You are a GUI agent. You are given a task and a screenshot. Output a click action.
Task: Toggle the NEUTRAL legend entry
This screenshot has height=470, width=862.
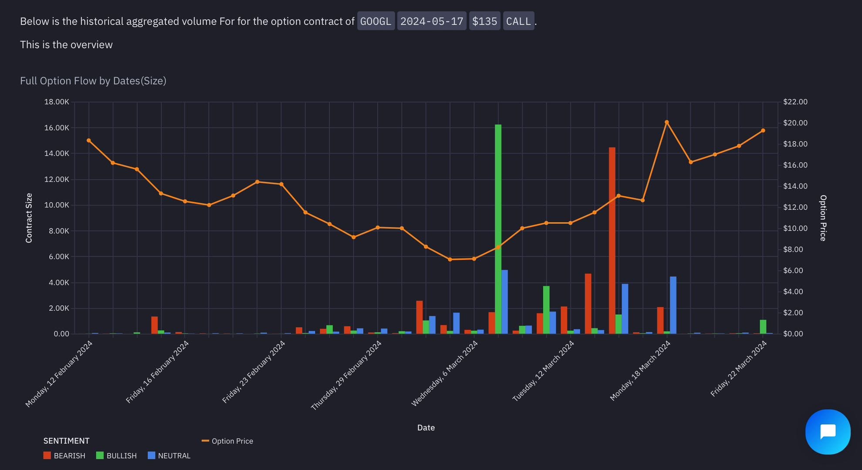pos(174,456)
